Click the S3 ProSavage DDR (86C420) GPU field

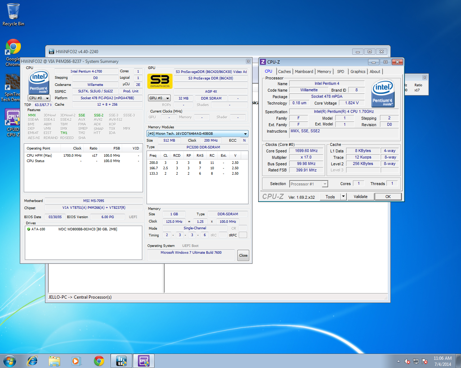[211, 78]
